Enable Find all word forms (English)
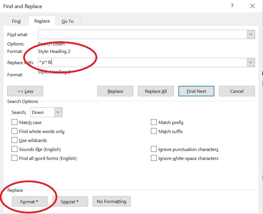 pos(14,158)
